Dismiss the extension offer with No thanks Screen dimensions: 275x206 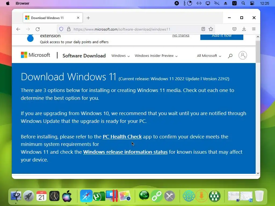181,35
